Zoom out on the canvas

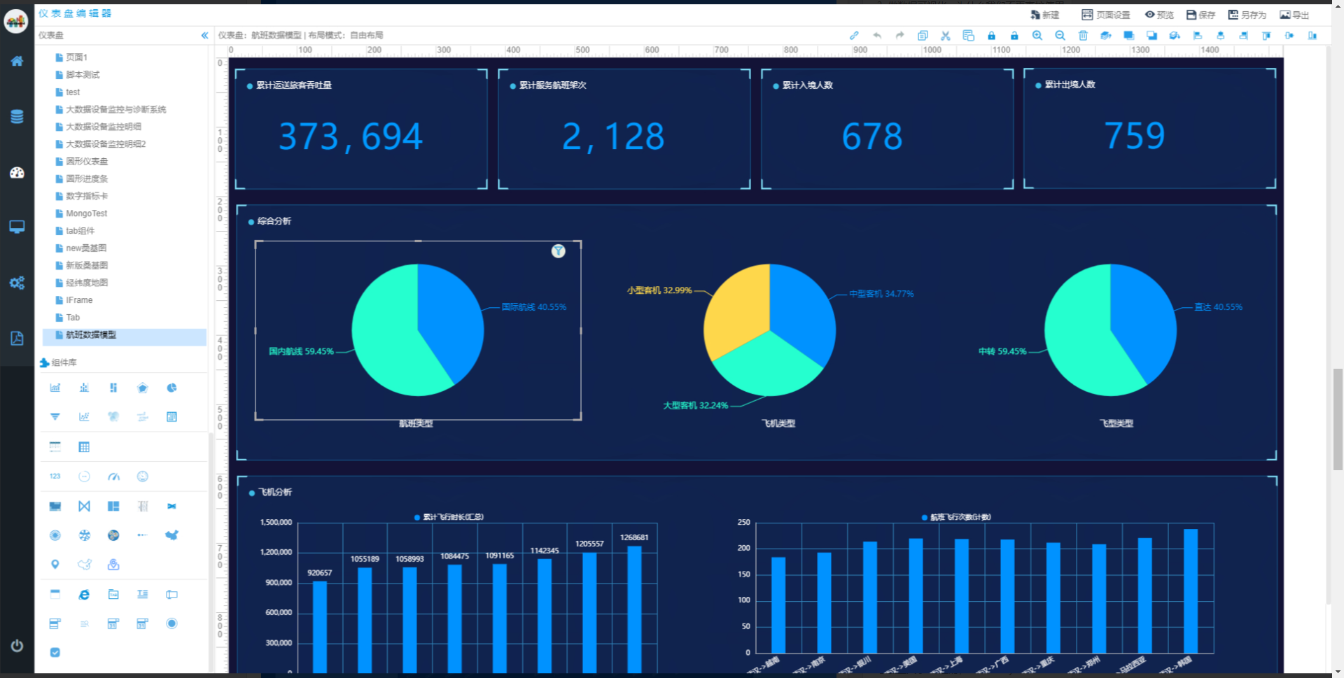click(x=1060, y=36)
